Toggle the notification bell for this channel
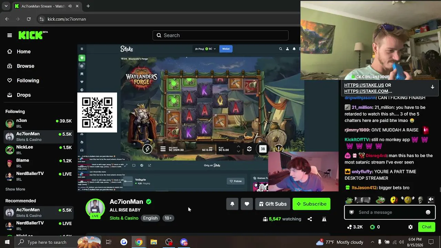441x248 pixels. [x=232, y=204]
